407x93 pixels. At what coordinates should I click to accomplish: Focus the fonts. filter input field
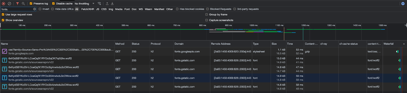[x=17, y=9]
